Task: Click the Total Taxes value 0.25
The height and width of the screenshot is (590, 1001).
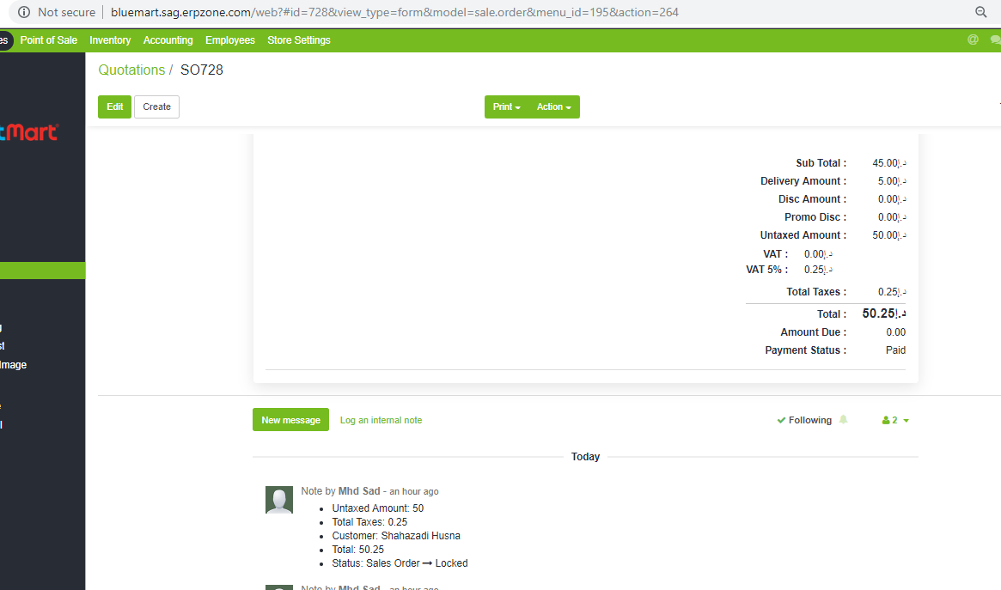Action: (891, 292)
